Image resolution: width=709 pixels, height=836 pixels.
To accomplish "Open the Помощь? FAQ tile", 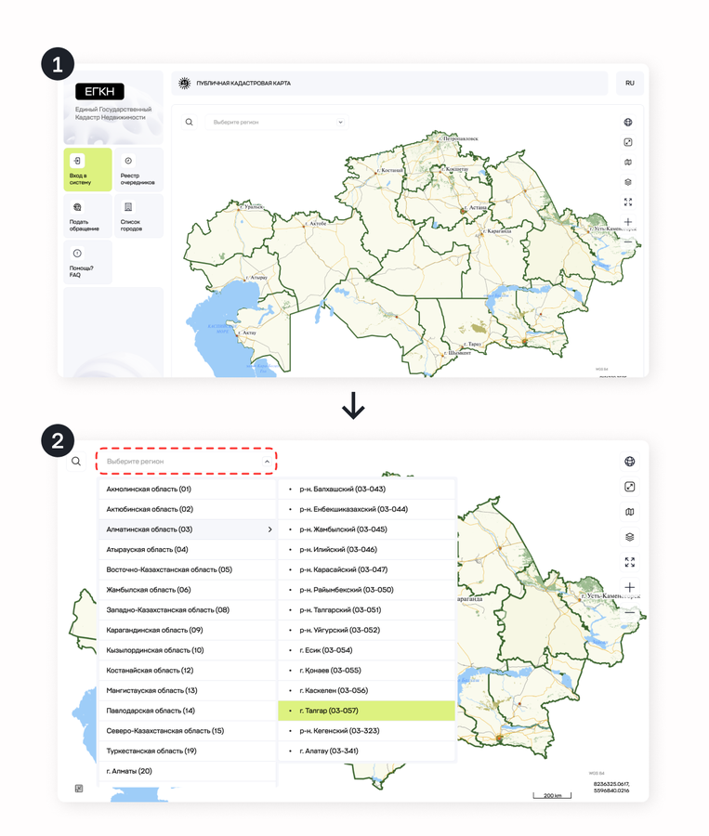I will [87, 261].
